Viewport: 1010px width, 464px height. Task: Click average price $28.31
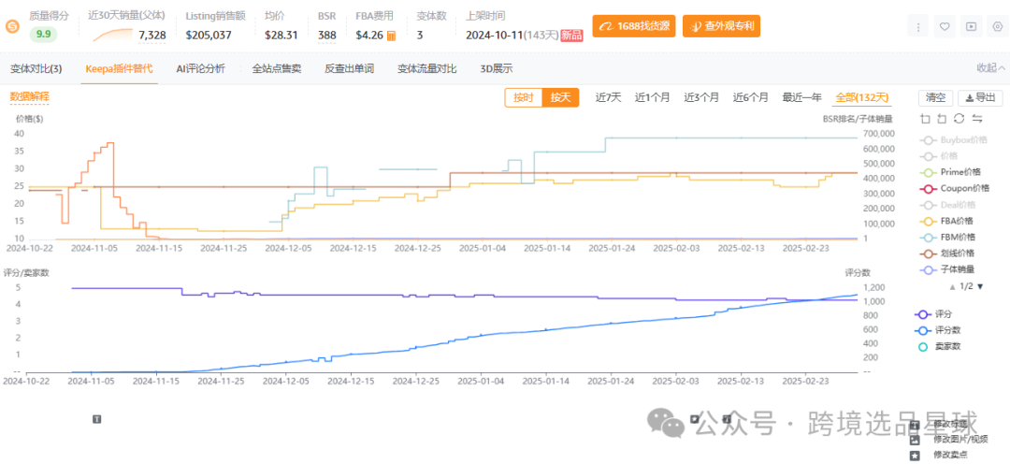point(281,35)
